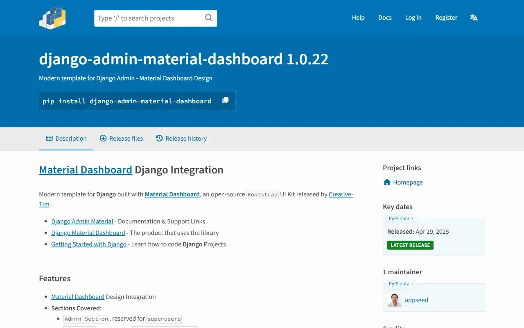Screen dimensions: 524x328
Task: Open the appseed maintainer profile
Action: (x=416, y=300)
